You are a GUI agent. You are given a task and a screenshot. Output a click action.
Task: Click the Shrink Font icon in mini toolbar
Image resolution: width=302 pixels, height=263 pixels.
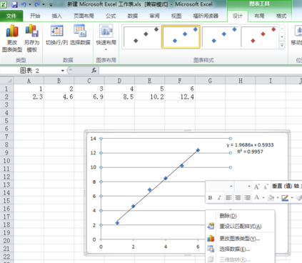click(266, 187)
